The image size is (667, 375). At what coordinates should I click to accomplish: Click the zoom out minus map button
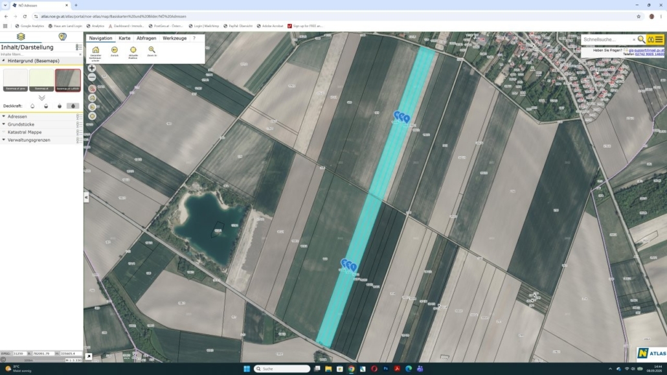coord(91,78)
